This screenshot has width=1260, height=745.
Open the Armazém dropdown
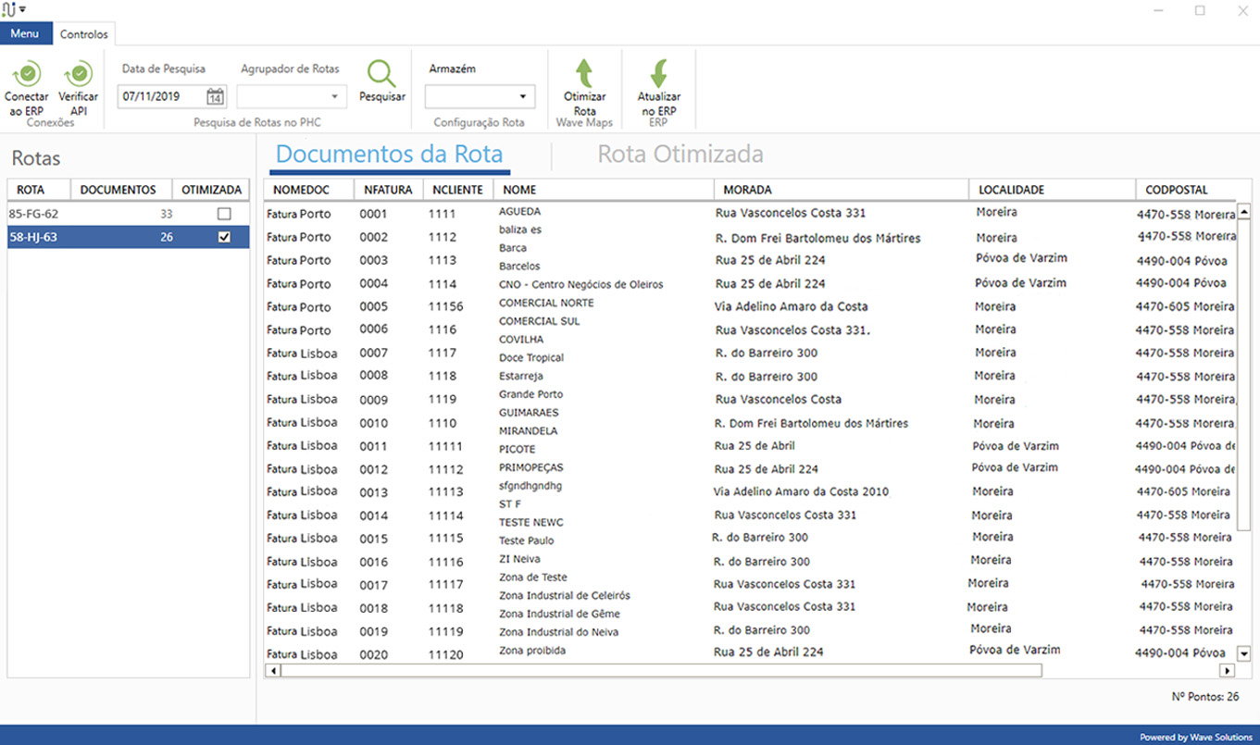tap(523, 96)
